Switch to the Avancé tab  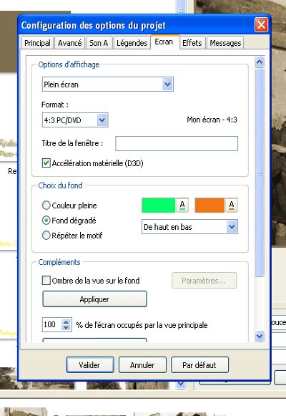(69, 43)
